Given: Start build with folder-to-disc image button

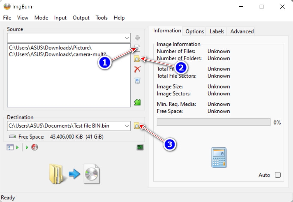Looking at the screenshot, I should point(74,174).
